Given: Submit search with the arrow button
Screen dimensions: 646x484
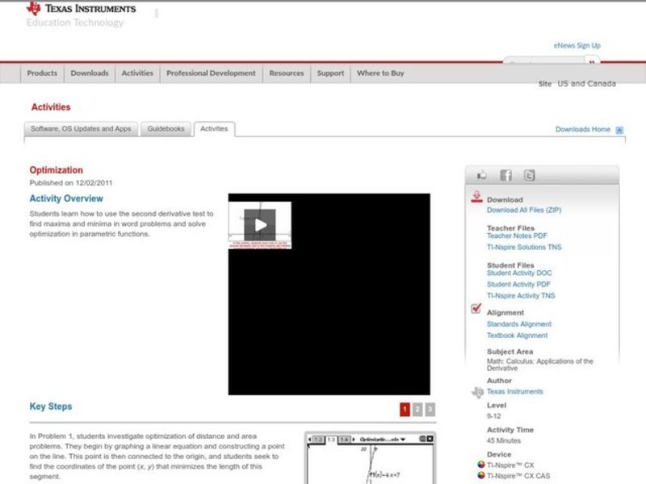Looking at the screenshot, I should [592, 62].
